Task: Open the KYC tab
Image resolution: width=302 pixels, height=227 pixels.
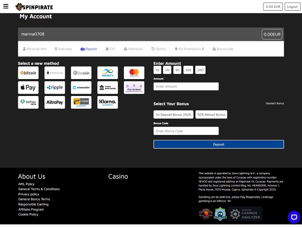Action: click(110, 49)
